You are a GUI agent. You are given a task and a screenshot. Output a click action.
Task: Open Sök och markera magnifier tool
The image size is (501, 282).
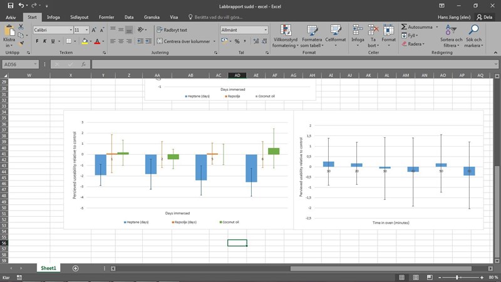[x=473, y=30]
